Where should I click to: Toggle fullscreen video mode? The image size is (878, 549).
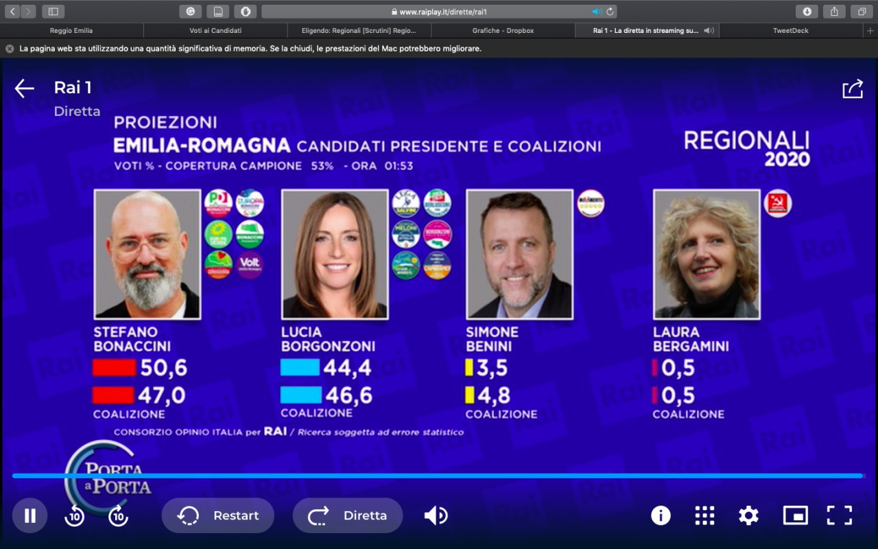(839, 515)
